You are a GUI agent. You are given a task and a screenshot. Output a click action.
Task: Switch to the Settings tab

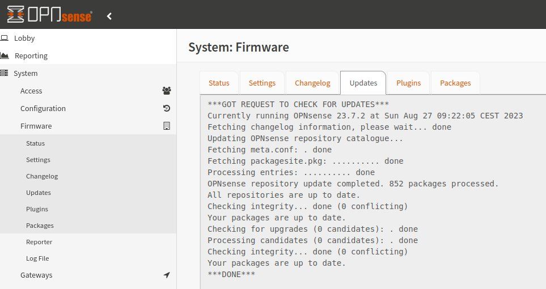(x=262, y=83)
